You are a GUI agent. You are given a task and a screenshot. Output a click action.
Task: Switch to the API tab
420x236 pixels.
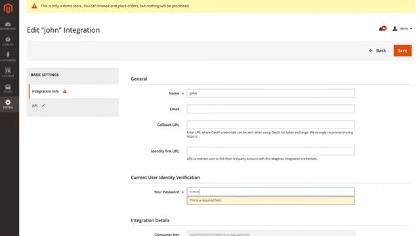coord(73,106)
